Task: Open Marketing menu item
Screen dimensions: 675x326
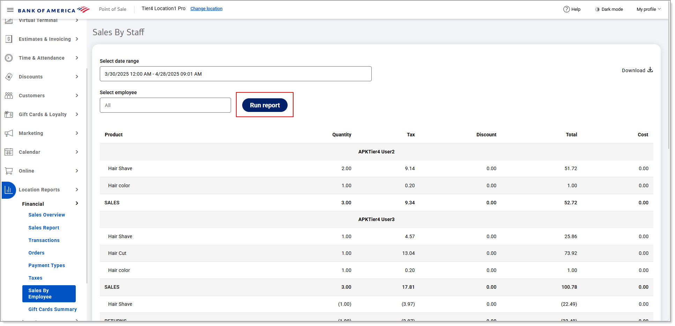Action: [31, 133]
